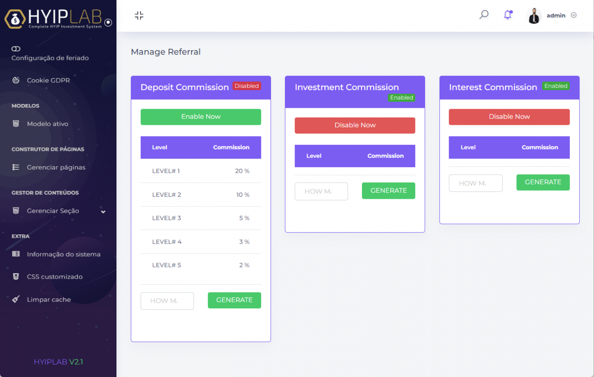The height and width of the screenshot is (377, 594).
Task: Enable Deposit Commission with Enable Now
Action: click(200, 117)
